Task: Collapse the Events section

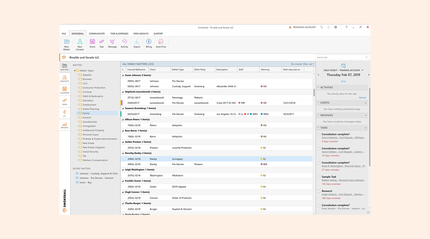Action: tap(318, 103)
